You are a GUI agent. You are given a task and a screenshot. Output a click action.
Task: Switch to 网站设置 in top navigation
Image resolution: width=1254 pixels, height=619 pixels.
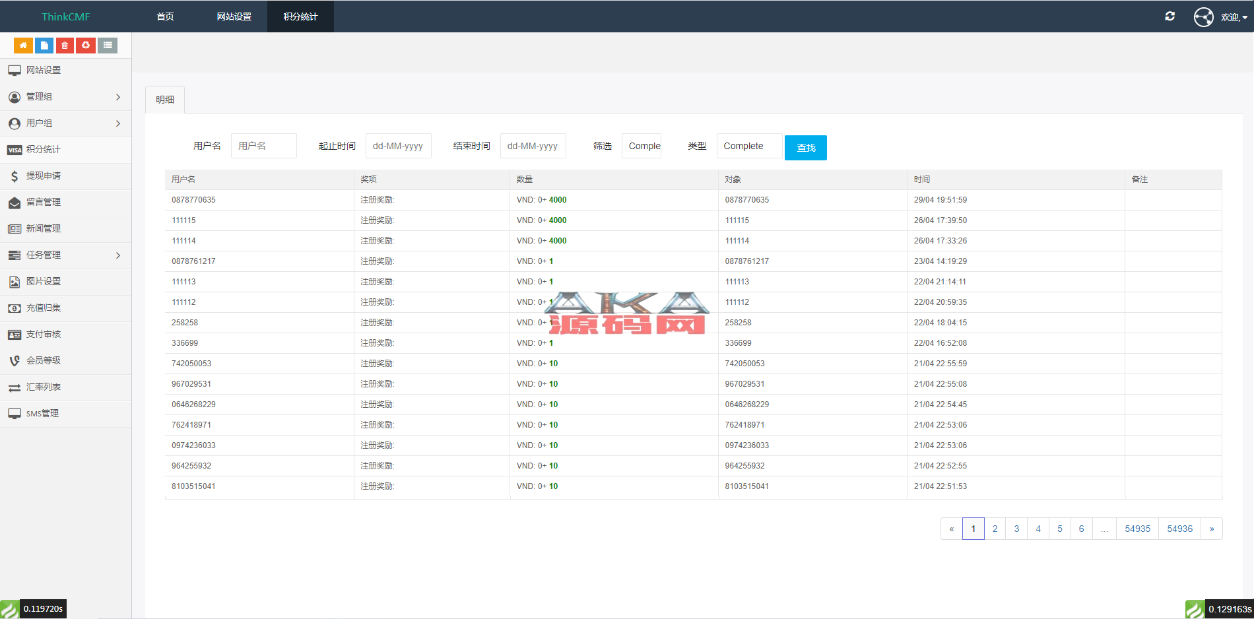(x=234, y=16)
